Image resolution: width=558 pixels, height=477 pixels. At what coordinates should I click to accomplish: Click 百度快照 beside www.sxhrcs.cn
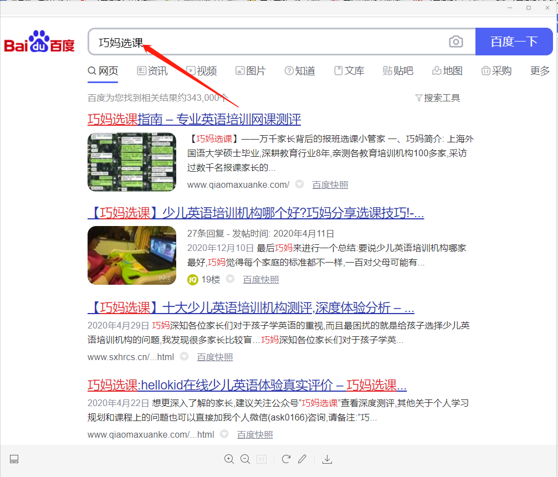tap(215, 357)
